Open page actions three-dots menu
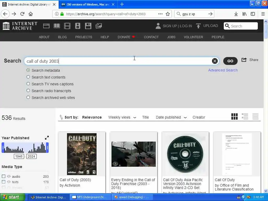268x201 pixels. point(160,14)
